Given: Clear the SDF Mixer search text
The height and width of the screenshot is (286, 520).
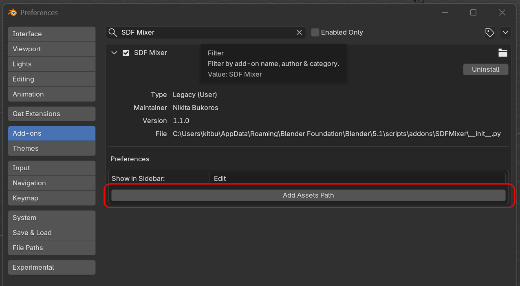Looking at the screenshot, I should pyautogui.click(x=299, y=32).
